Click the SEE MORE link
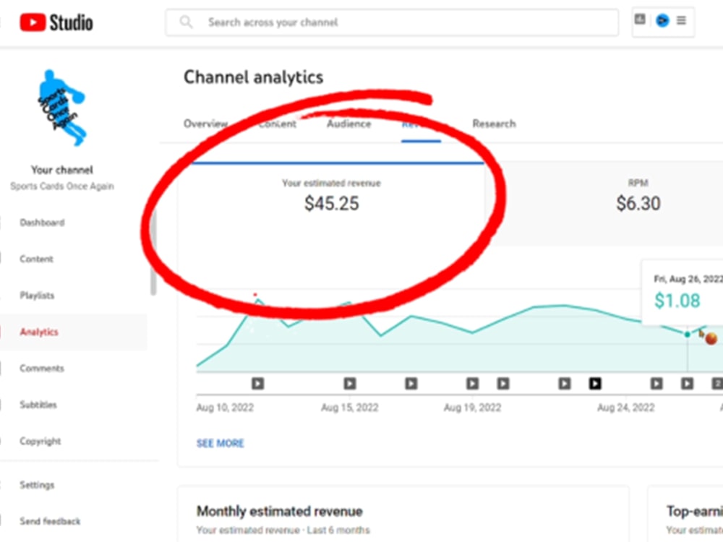This screenshot has width=723, height=542. pyautogui.click(x=221, y=444)
